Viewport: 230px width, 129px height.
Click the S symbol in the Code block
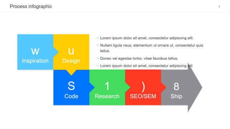(x=71, y=86)
